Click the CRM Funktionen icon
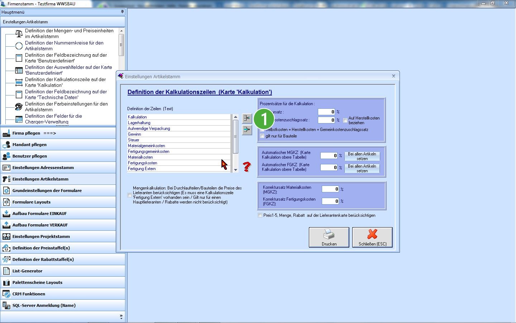The width and height of the screenshot is (516, 323). coord(6,294)
